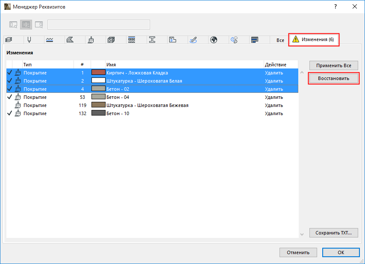Click the Отменить button
The width and height of the screenshot is (365, 264).
tap(298, 252)
